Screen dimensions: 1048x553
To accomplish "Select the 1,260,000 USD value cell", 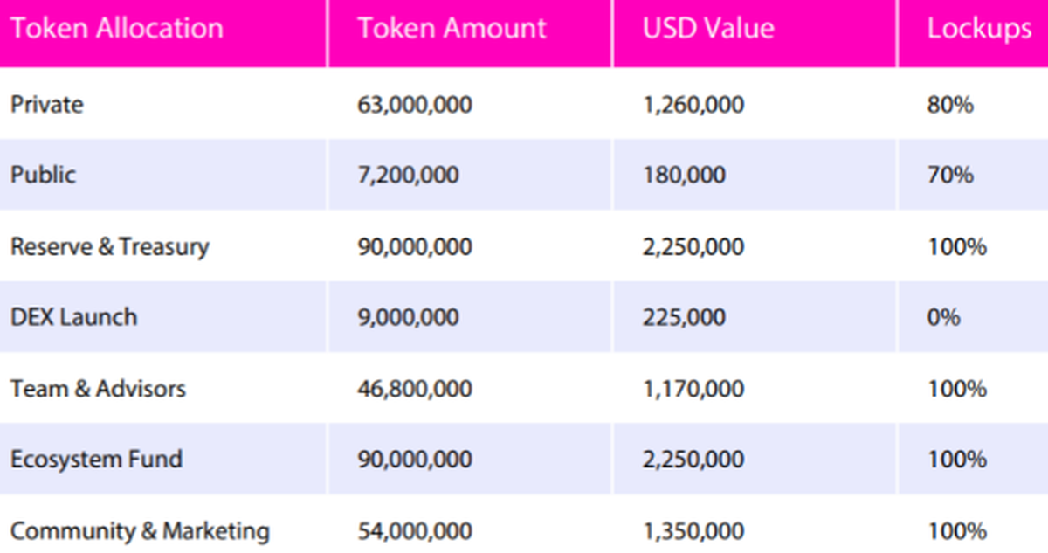I will point(693,106).
